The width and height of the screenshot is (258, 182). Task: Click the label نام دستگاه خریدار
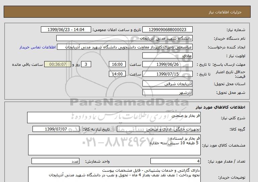230,38
